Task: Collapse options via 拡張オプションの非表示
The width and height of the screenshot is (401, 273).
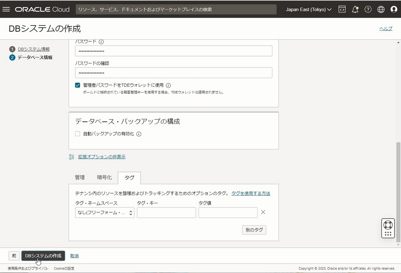Action: [102, 157]
